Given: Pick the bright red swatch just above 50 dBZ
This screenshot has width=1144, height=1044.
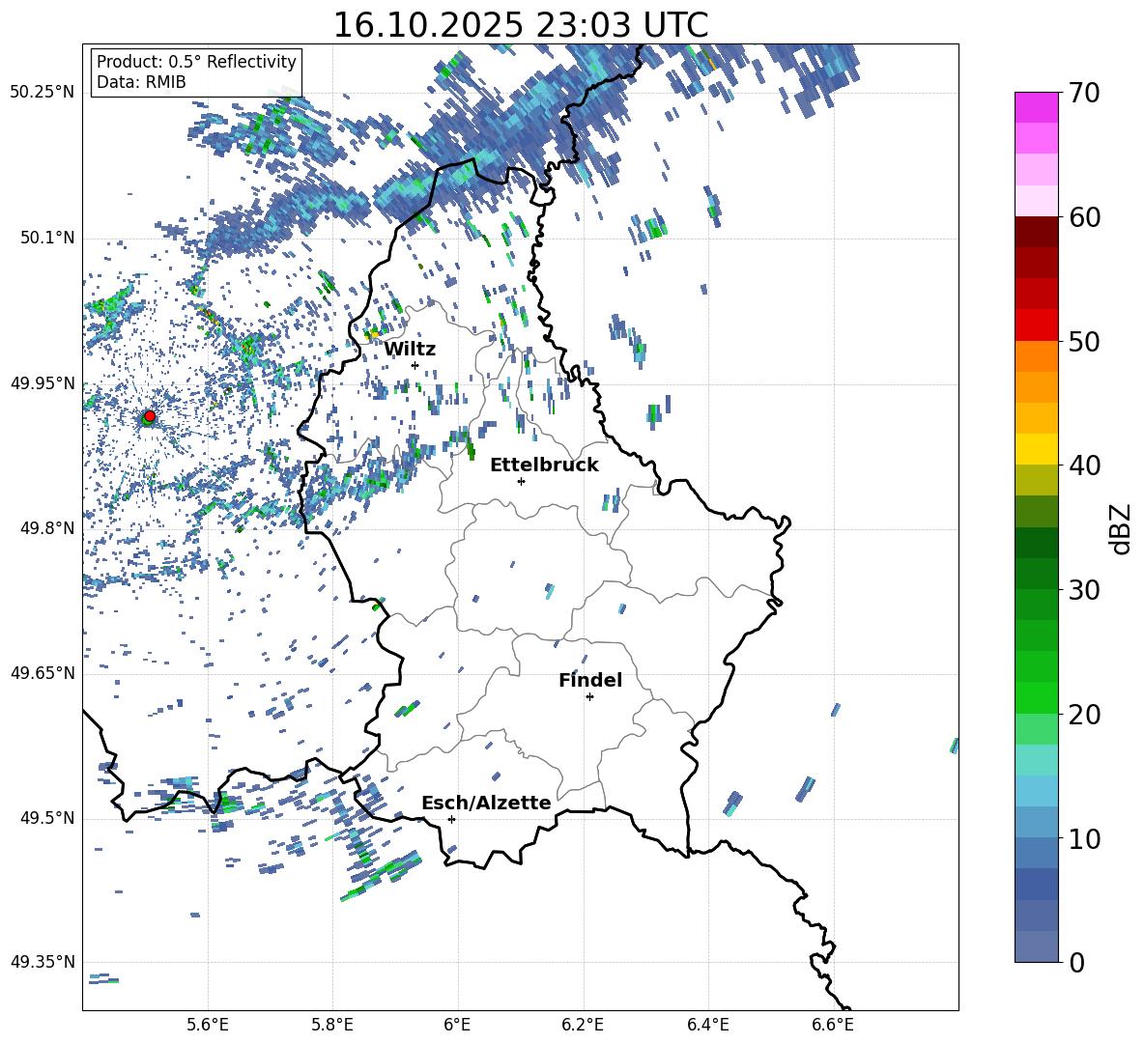Looking at the screenshot, I should (1037, 324).
